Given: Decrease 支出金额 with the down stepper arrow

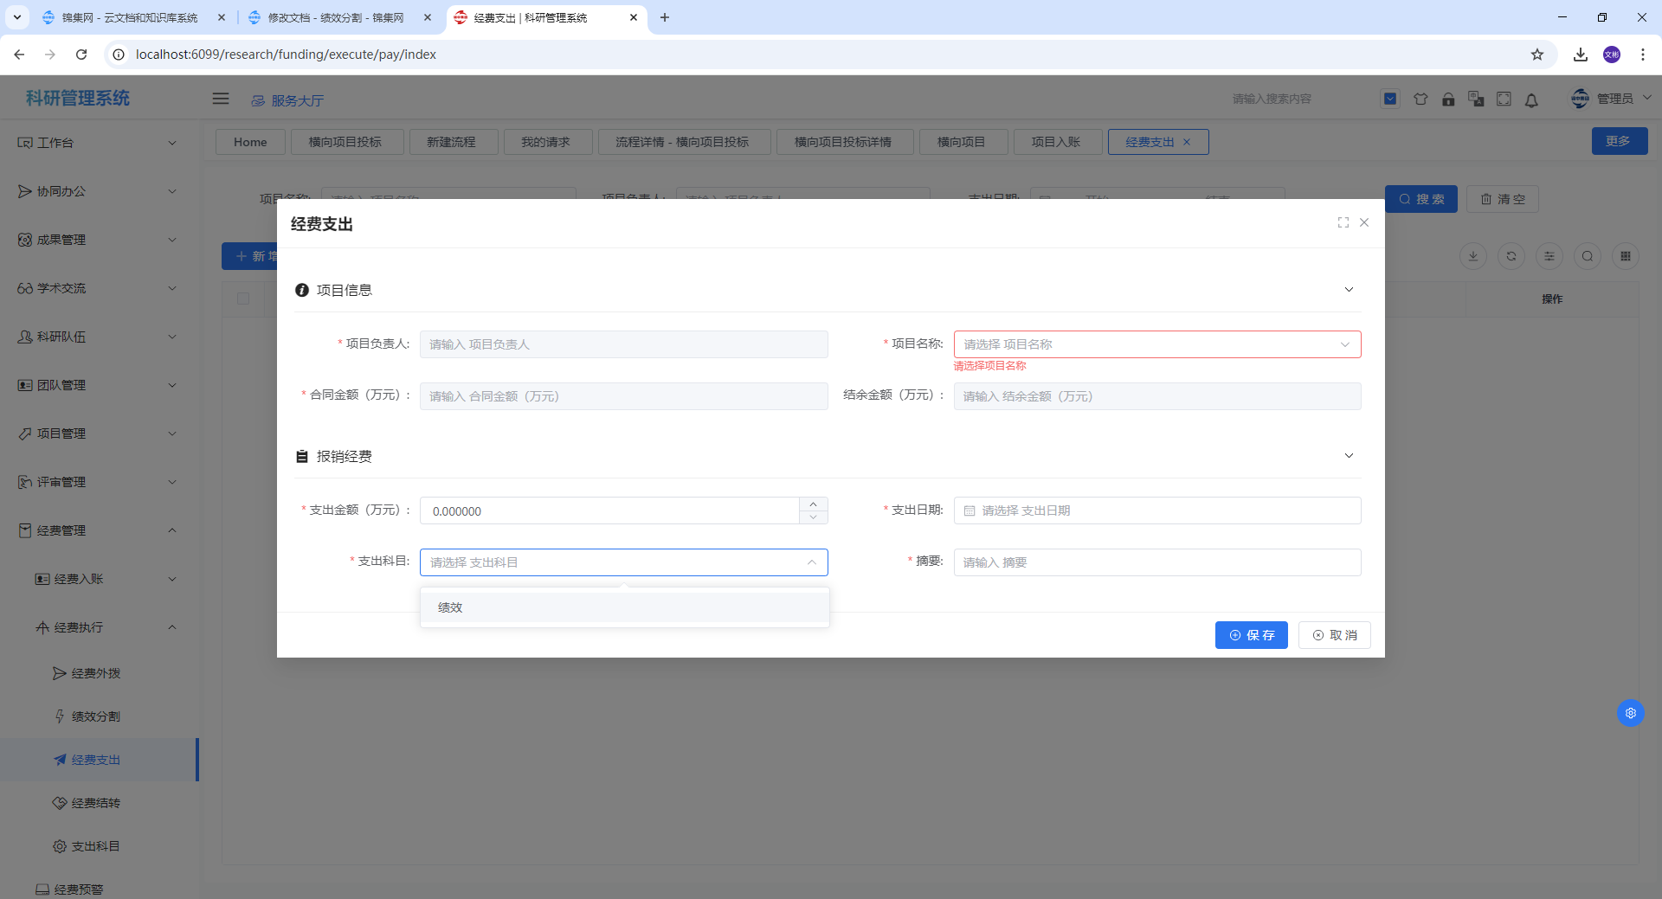Looking at the screenshot, I should pos(813,517).
